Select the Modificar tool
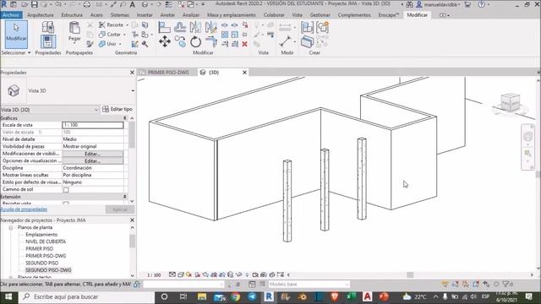 point(16,34)
